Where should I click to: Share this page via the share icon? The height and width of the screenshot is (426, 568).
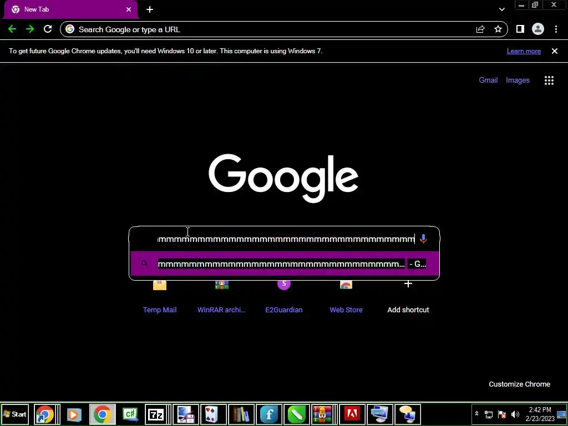[480, 29]
